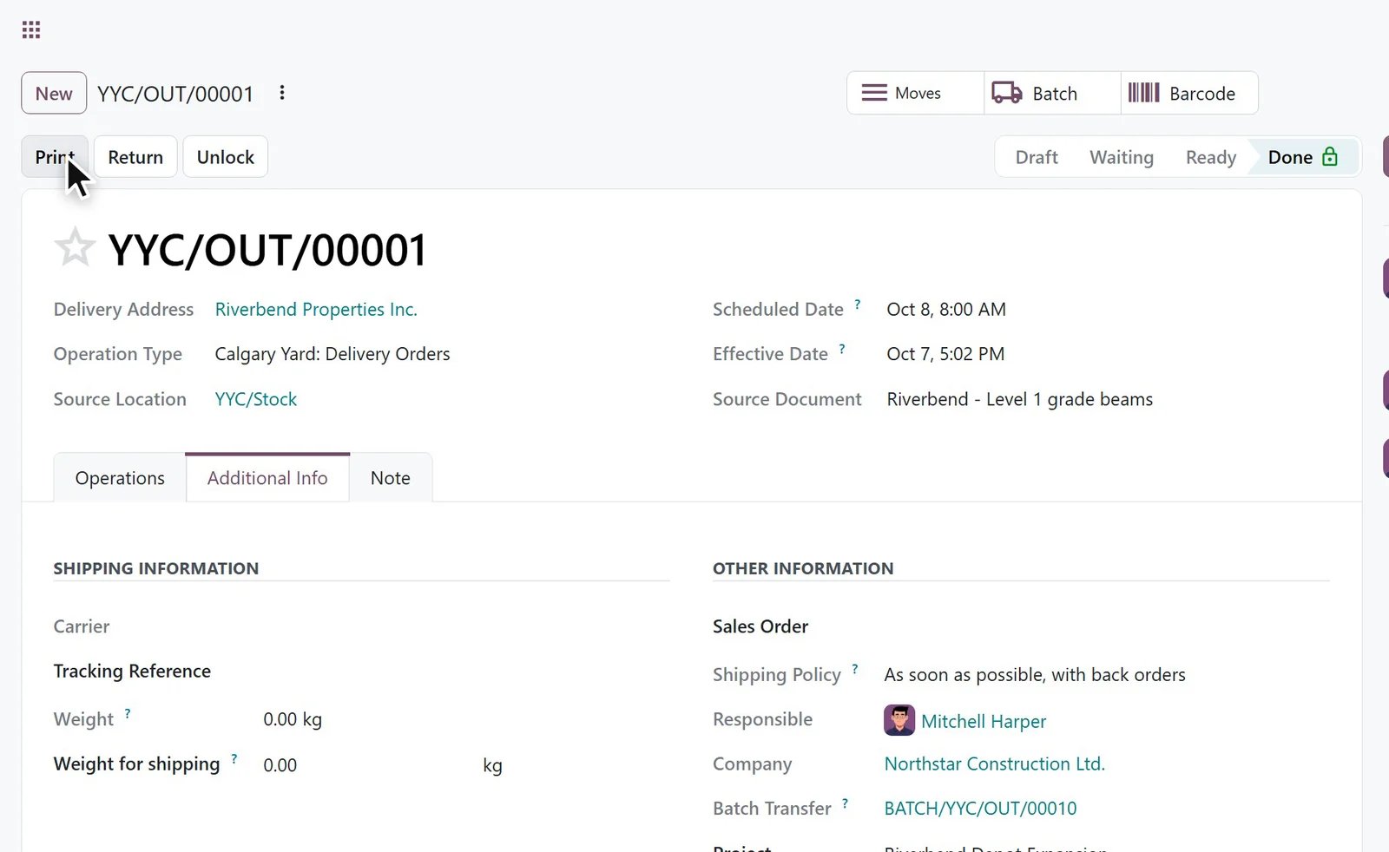Image resolution: width=1389 pixels, height=852 pixels.
Task: Click the Return button
Action: 135,157
